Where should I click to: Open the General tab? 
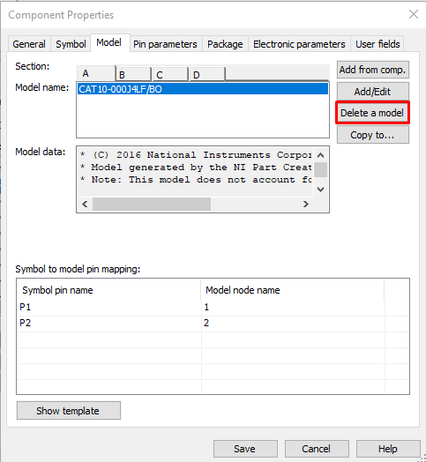29,44
